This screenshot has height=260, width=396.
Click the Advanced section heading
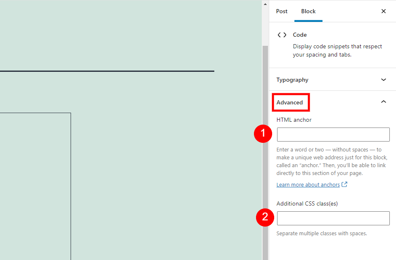click(289, 102)
